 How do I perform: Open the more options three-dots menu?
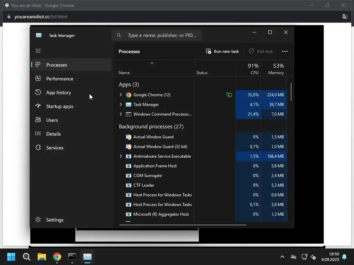285,51
